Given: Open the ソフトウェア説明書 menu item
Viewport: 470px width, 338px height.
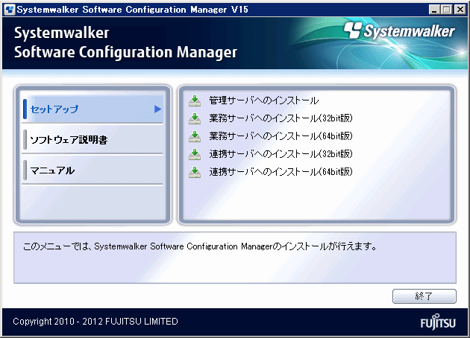Looking at the screenshot, I should pyautogui.click(x=93, y=140).
